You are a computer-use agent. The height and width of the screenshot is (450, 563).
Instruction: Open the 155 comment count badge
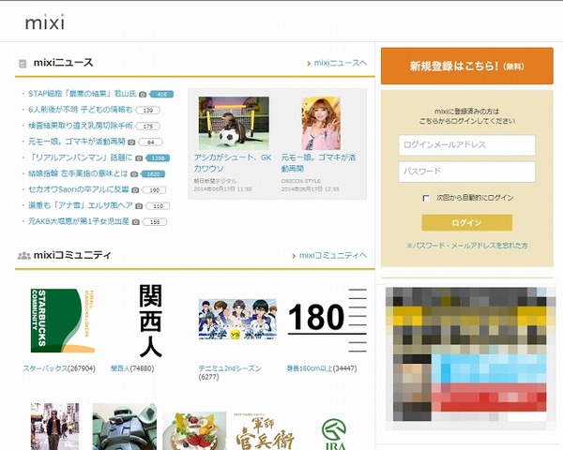click(x=155, y=222)
